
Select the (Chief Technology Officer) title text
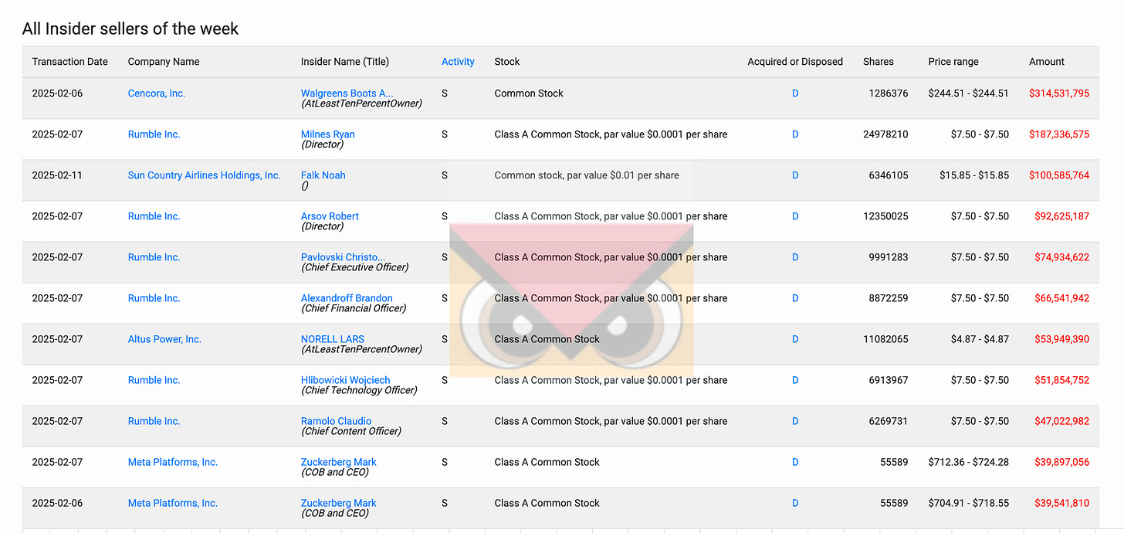[x=359, y=390]
